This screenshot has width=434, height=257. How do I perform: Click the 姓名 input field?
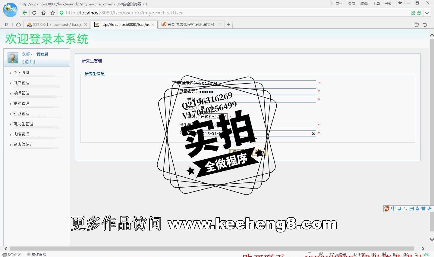click(x=257, y=99)
